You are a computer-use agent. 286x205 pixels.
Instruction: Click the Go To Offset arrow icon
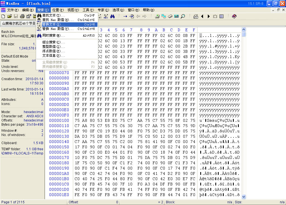point(125,16)
